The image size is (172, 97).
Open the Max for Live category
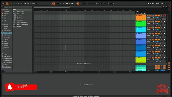pos(7,37)
